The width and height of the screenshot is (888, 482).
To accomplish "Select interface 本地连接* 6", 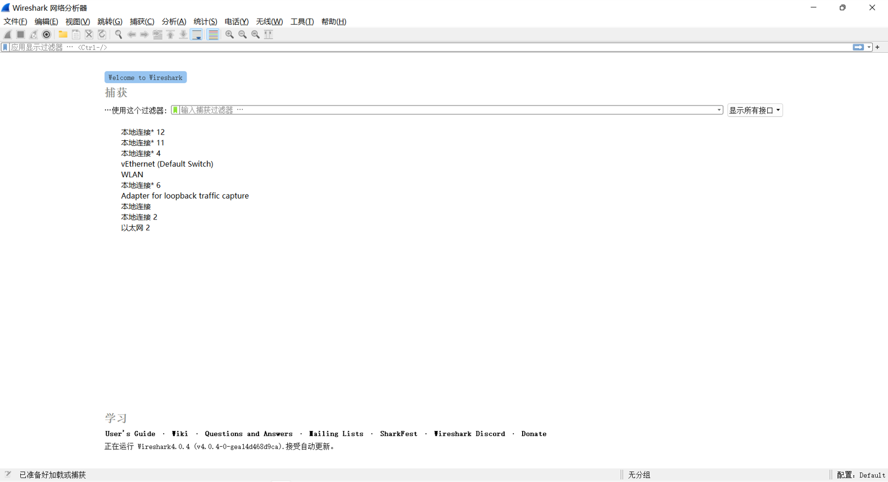I will (141, 185).
